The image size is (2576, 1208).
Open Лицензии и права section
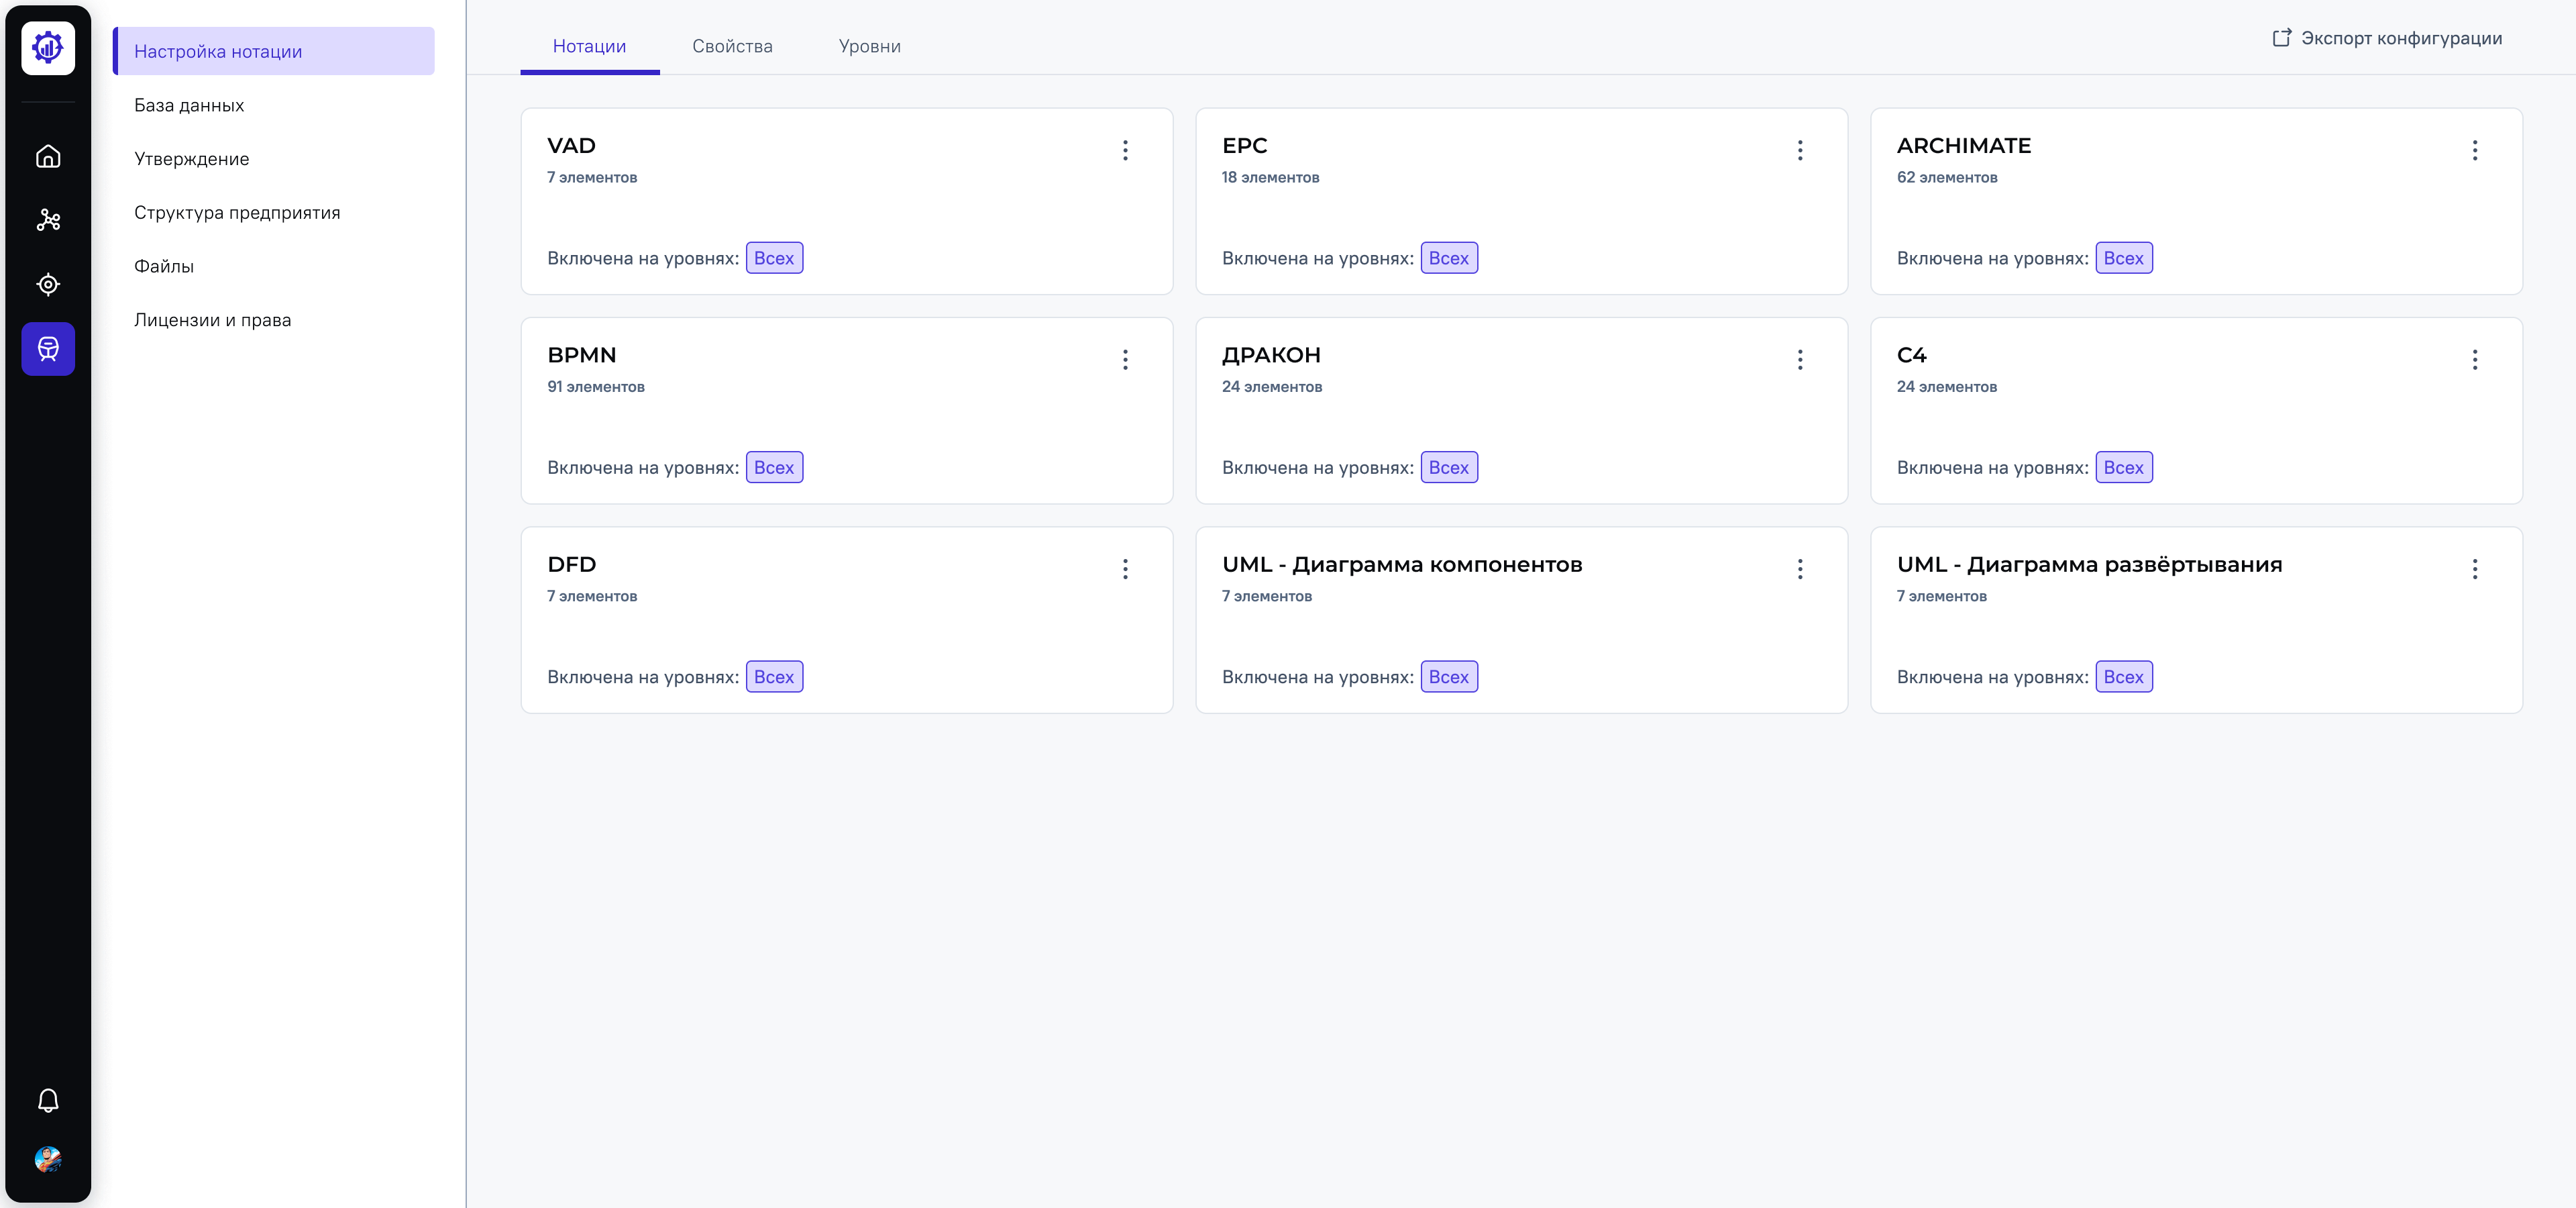[x=212, y=320]
